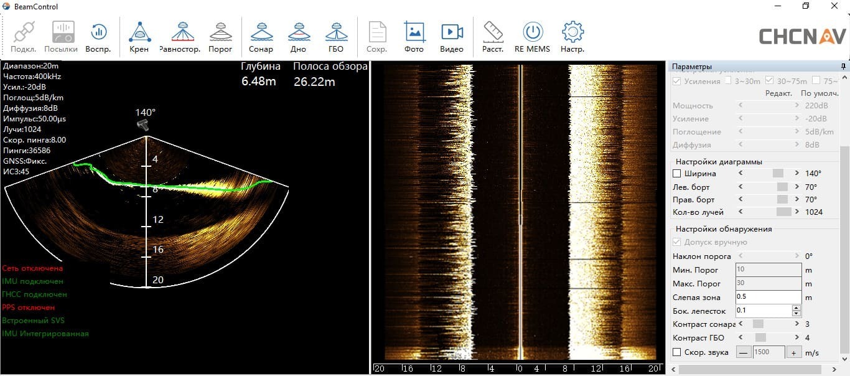850x376 pixels.
Task: Select the Дно bottom view icon
Action: (299, 37)
